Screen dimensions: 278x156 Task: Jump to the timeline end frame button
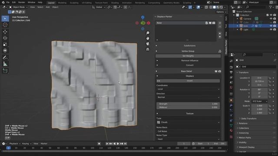pos(126,143)
